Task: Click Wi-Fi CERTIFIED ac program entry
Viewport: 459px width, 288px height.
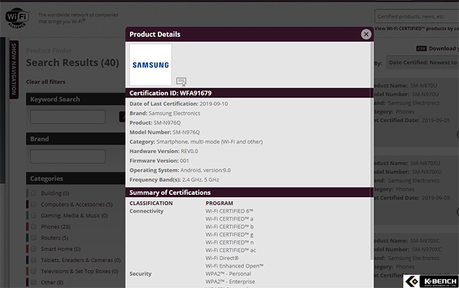Action: 231,250
